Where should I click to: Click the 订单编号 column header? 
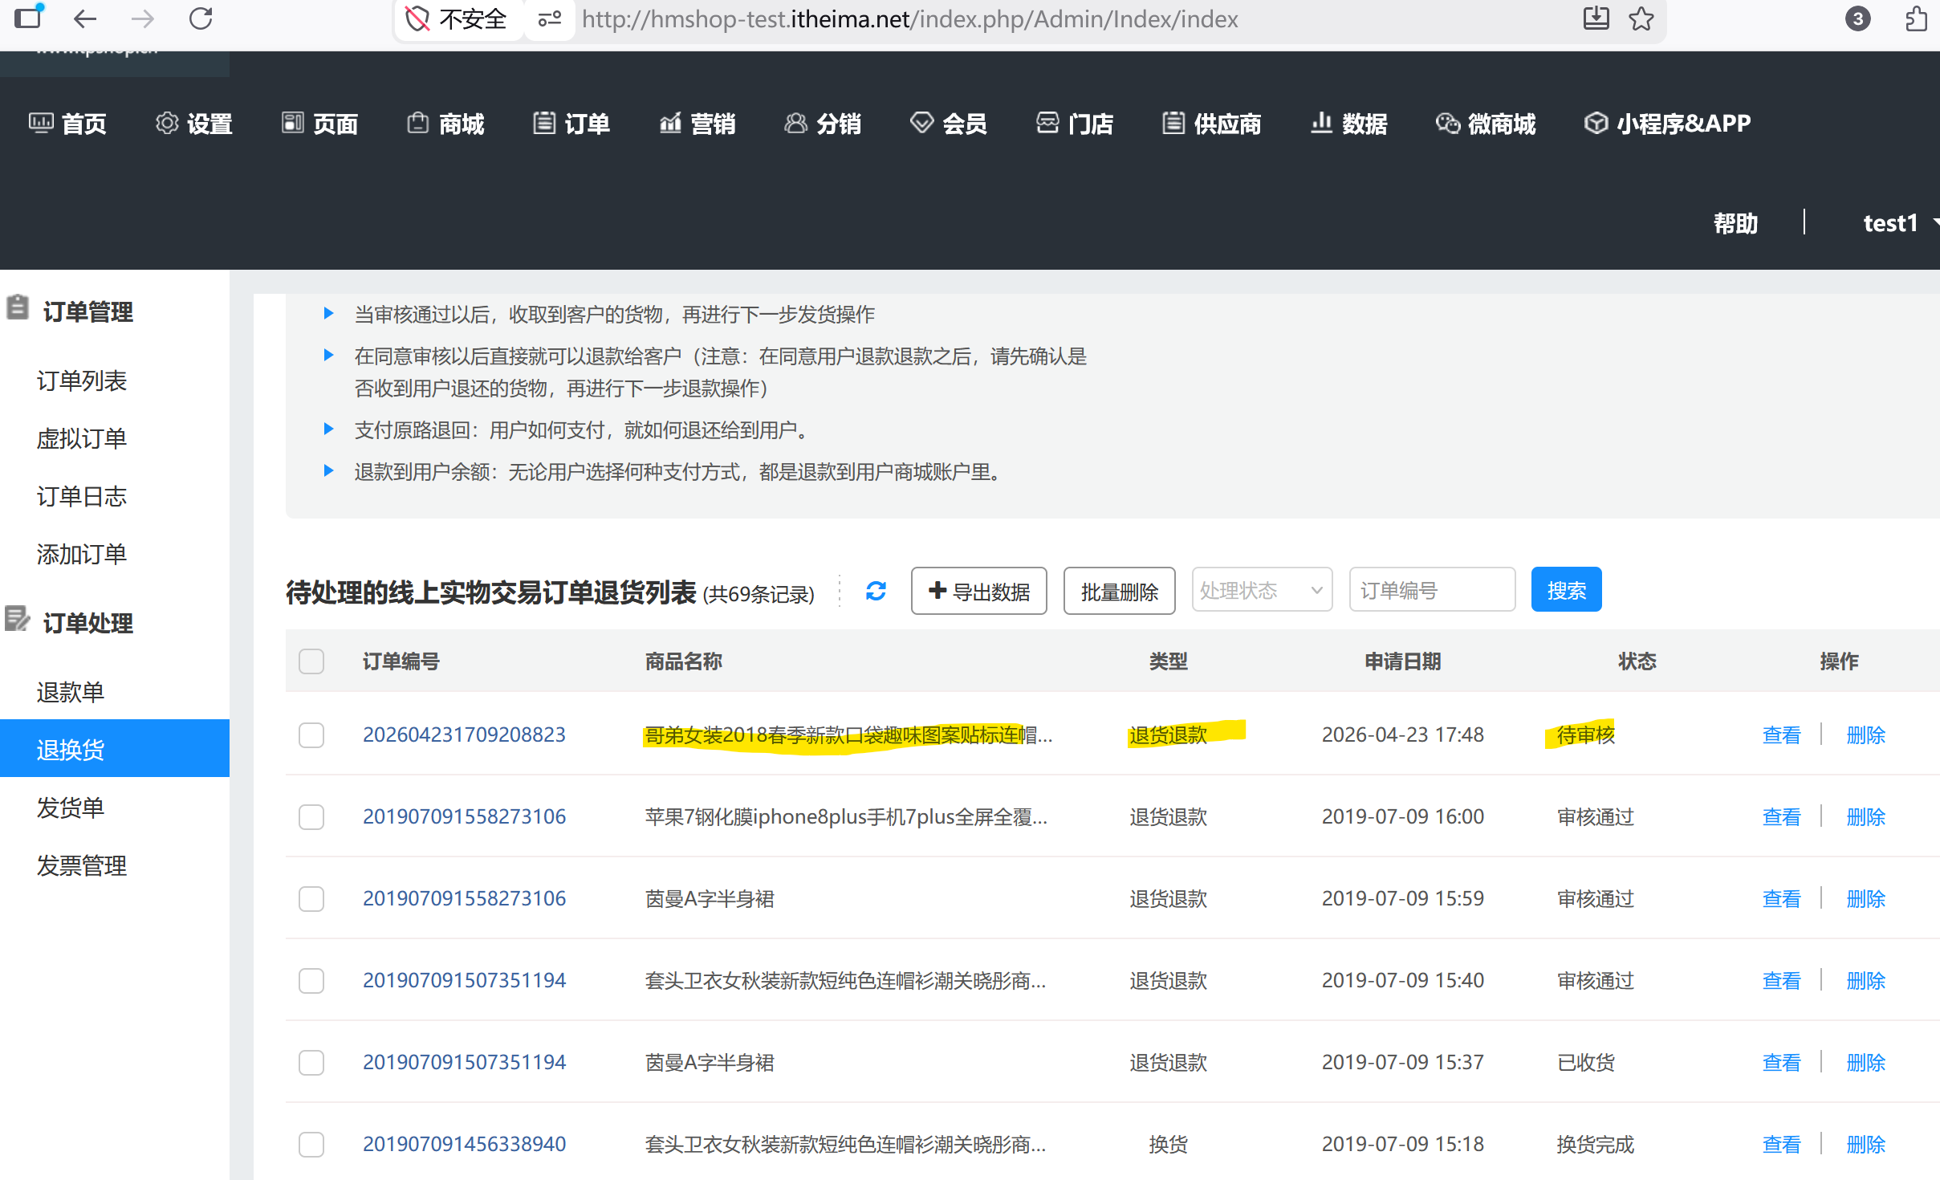point(401,661)
